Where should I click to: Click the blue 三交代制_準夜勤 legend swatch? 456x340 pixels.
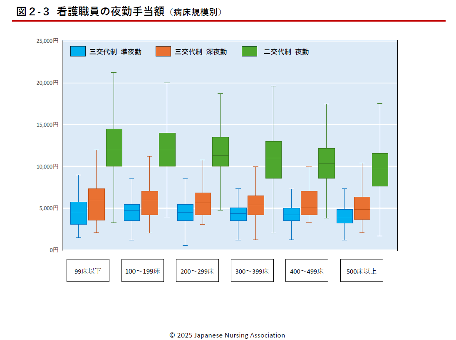78,51
